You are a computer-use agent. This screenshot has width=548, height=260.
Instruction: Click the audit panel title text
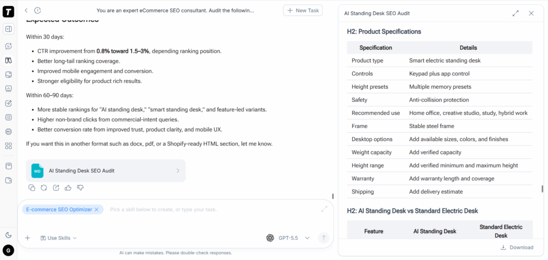[377, 13]
